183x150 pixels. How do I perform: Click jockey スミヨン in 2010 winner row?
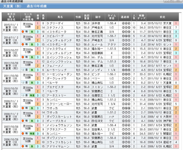tap(97, 87)
